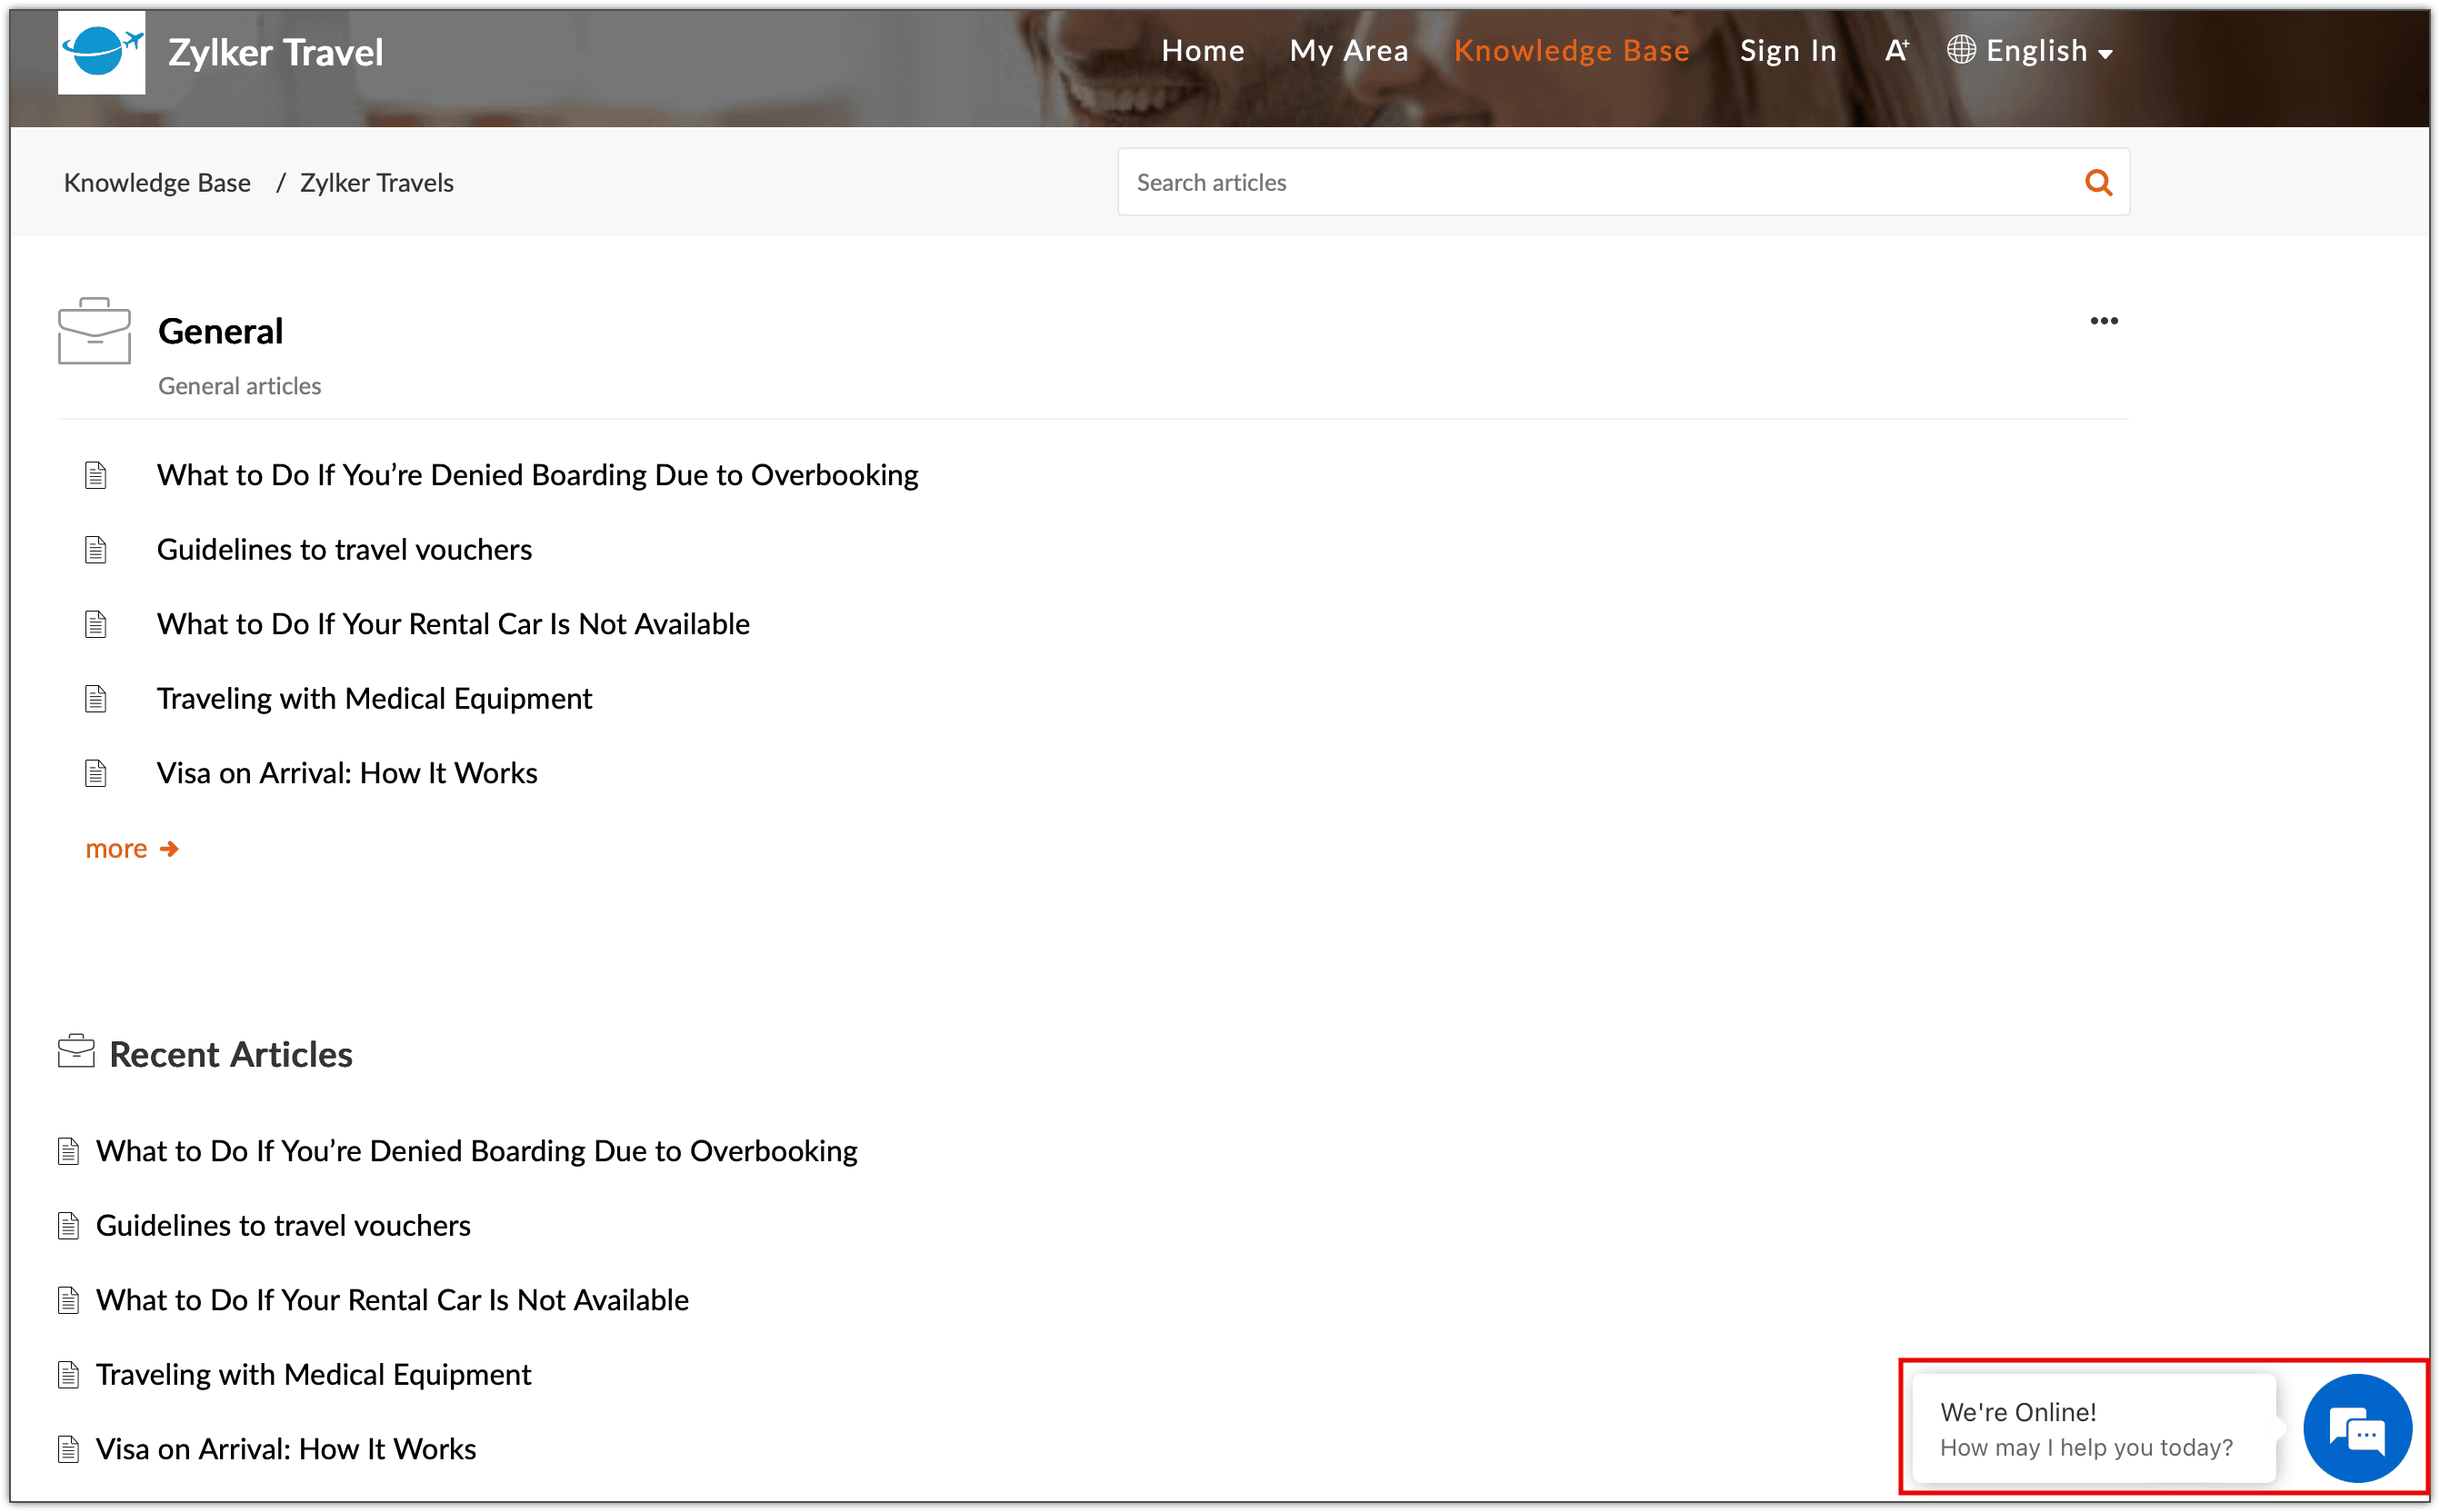Open Visa on Arrival under Recent Articles
This screenshot has height=1512, width=2440.
285,1449
